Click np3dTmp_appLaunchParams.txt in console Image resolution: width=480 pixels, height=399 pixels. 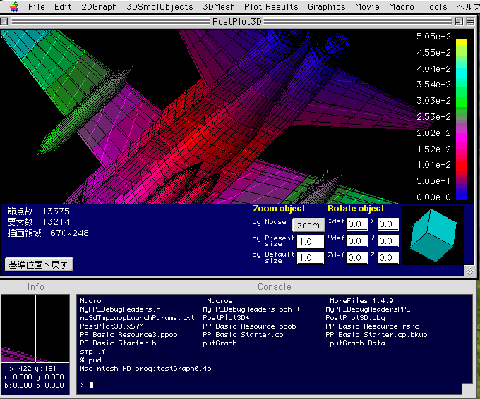(137, 318)
